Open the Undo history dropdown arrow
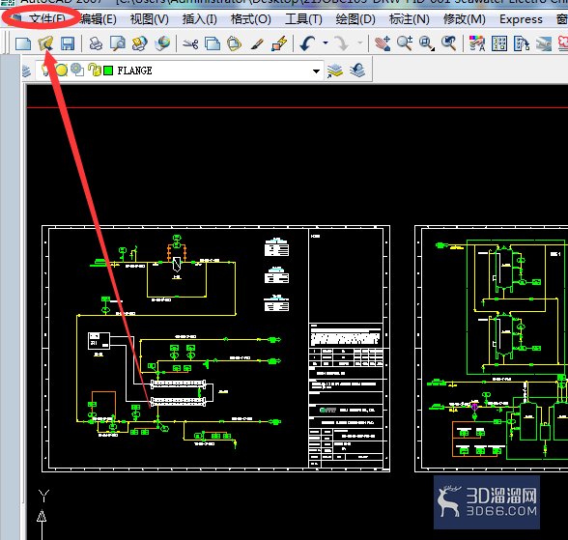The image size is (568, 540). [326, 43]
